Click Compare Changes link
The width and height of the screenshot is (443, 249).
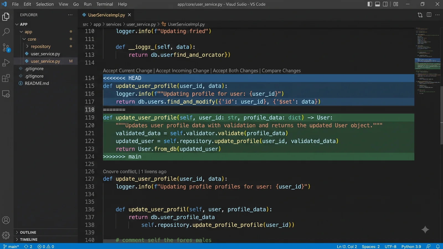click(281, 71)
